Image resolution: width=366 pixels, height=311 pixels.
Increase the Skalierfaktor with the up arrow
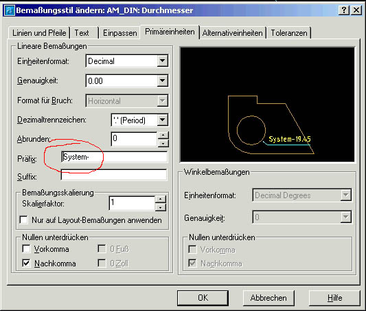tap(160, 200)
